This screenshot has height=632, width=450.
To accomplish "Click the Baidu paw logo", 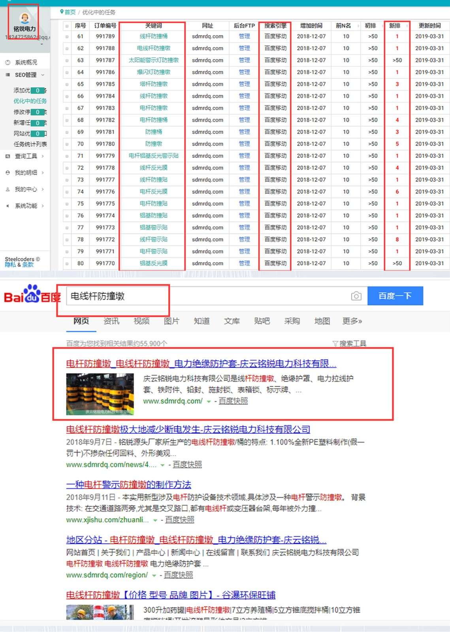I will pyautogui.click(x=32, y=293).
